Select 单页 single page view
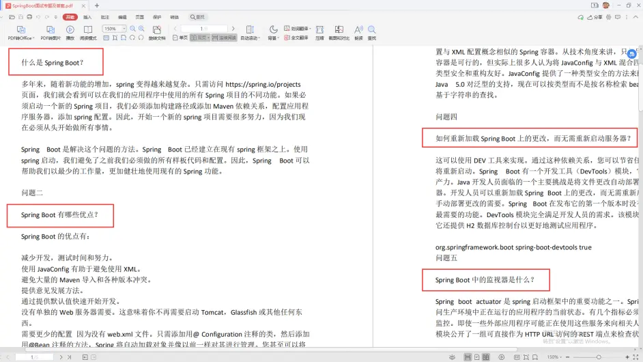Image resolution: width=643 pixels, height=362 pixels. click(180, 38)
